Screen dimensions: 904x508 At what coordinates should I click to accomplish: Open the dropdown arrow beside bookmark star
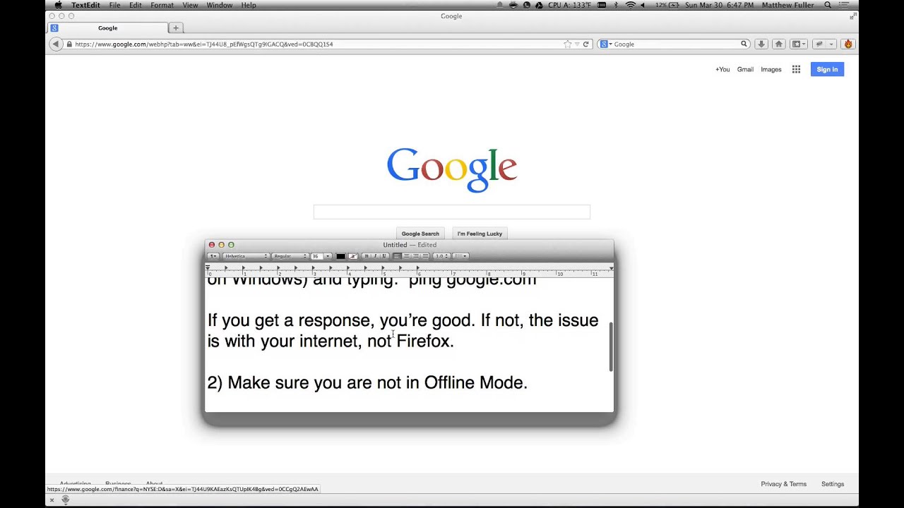(577, 44)
